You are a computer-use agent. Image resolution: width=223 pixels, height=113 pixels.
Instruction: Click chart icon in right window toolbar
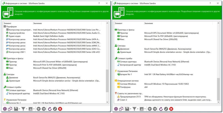(x=142, y=109)
